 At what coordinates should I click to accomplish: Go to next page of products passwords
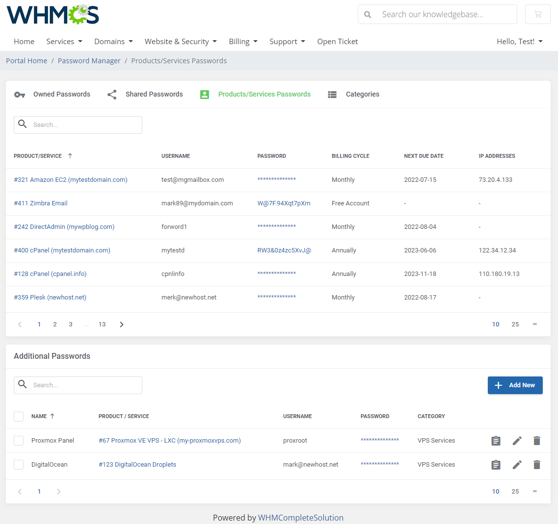[122, 324]
